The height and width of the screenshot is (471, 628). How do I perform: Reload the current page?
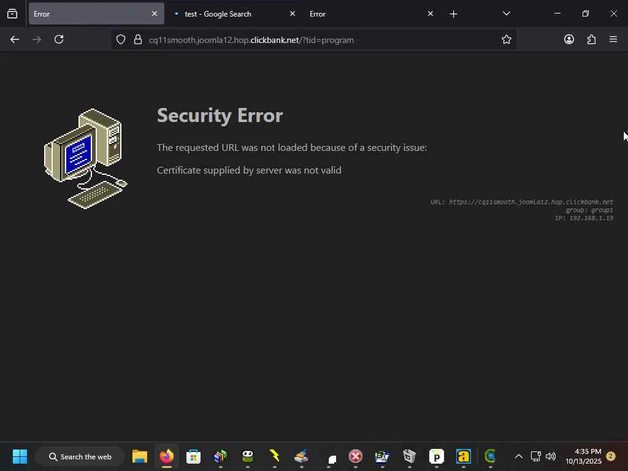coord(59,40)
